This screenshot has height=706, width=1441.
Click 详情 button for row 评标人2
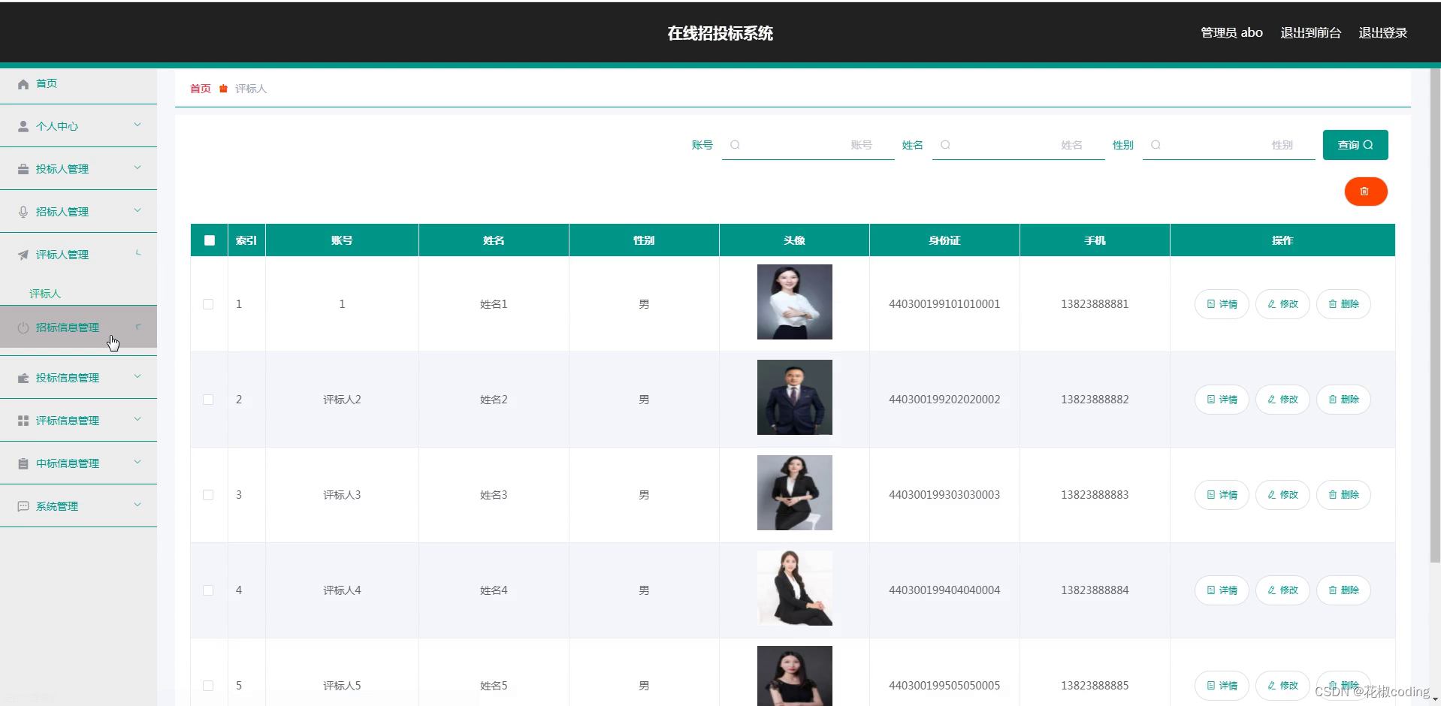(x=1222, y=400)
